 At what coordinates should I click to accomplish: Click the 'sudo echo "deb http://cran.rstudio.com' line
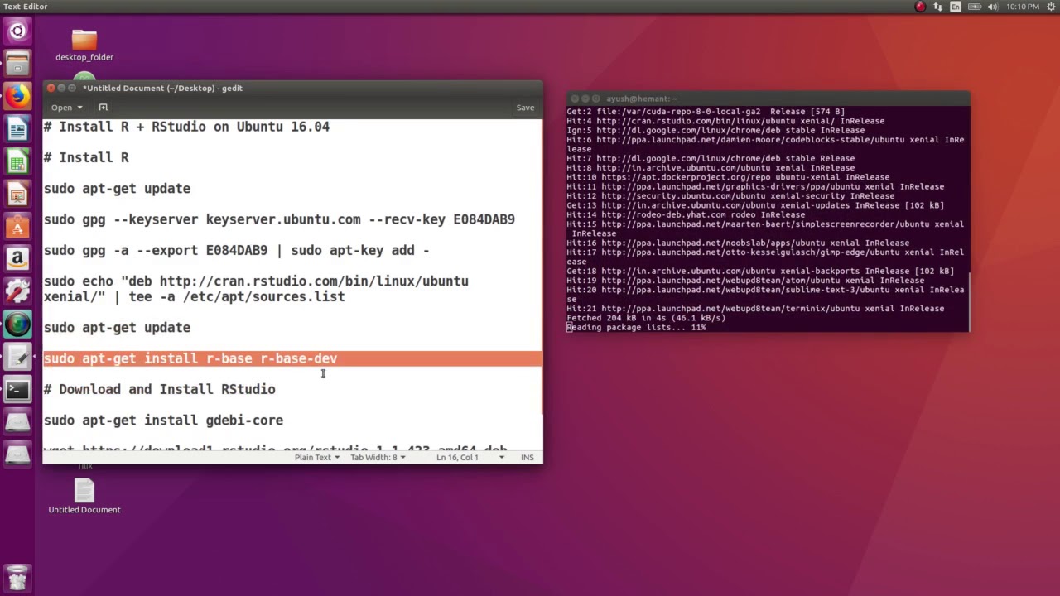tap(256, 281)
